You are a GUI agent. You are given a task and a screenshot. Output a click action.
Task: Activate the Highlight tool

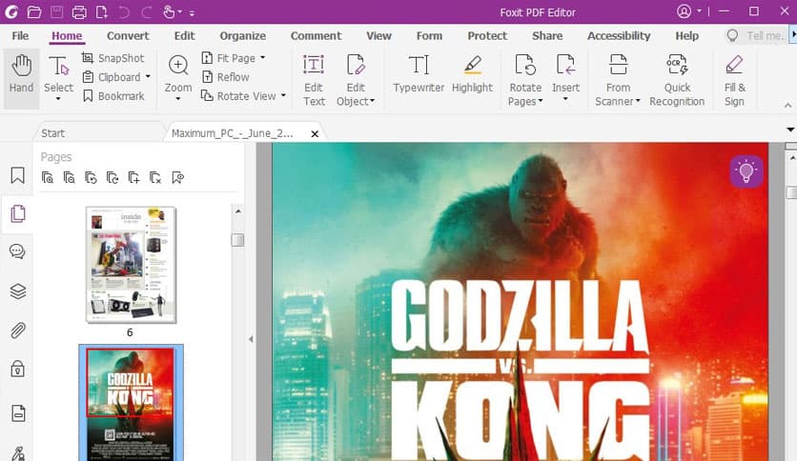pos(472,74)
